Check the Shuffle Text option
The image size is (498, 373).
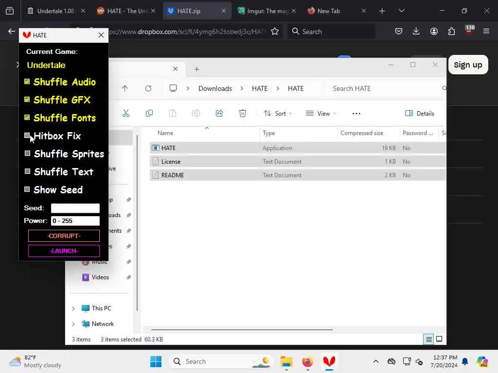[x=27, y=171]
